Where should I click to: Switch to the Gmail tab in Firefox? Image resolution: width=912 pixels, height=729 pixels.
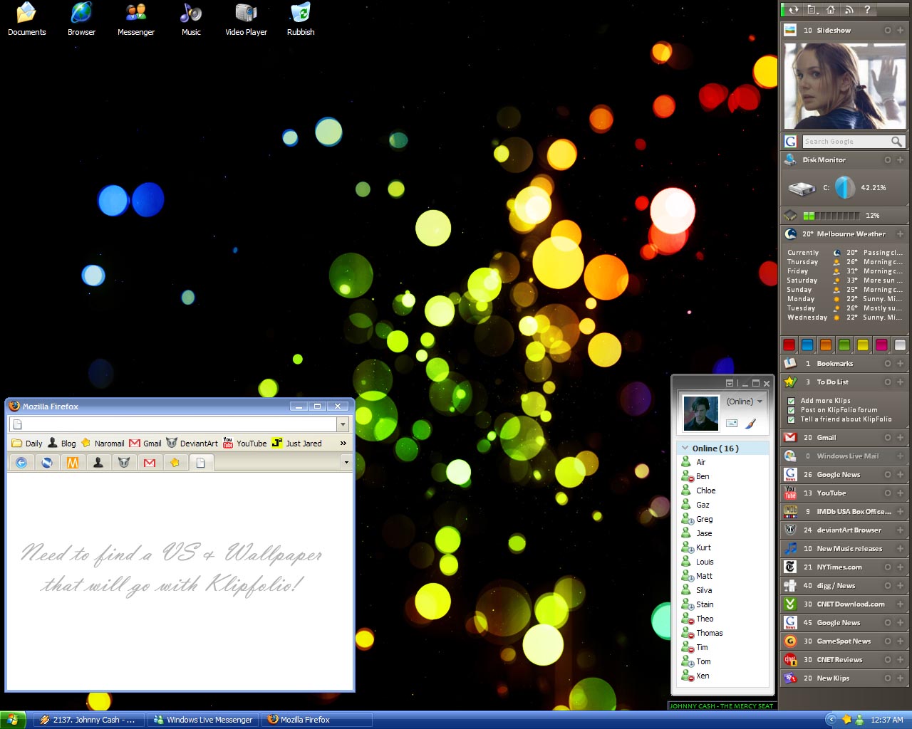[x=149, y=463]
